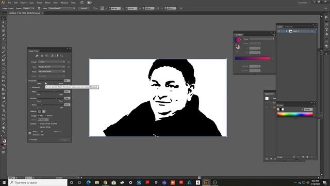Click the Threshold slider track

[x=51, y=81]
